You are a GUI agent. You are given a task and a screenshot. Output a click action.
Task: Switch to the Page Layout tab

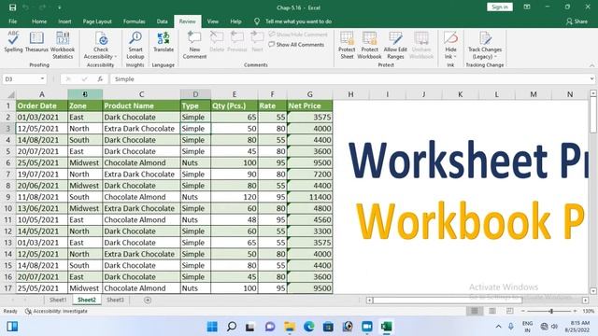coord(97,21)
